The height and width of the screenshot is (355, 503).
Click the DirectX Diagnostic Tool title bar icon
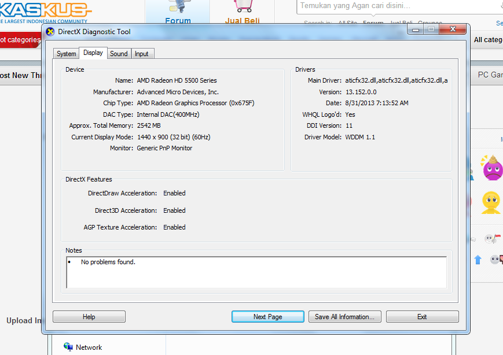coord(50,32)
